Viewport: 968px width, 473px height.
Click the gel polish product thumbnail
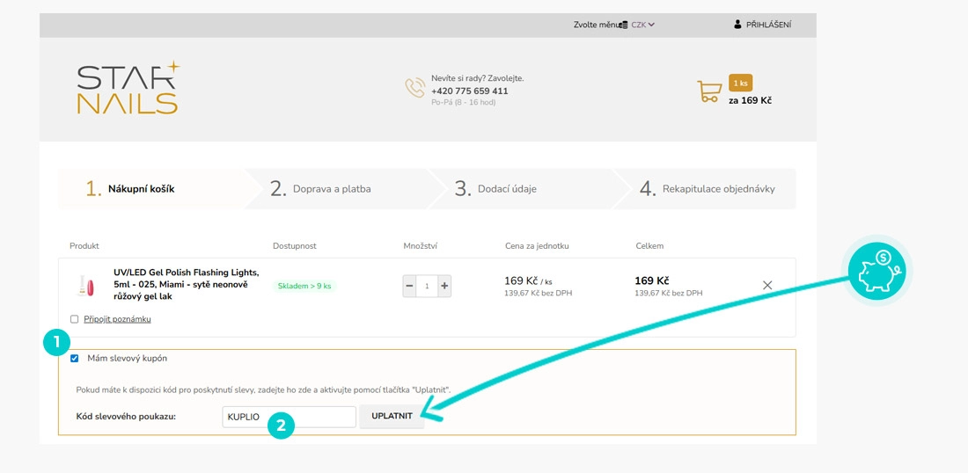click(88, 286)
